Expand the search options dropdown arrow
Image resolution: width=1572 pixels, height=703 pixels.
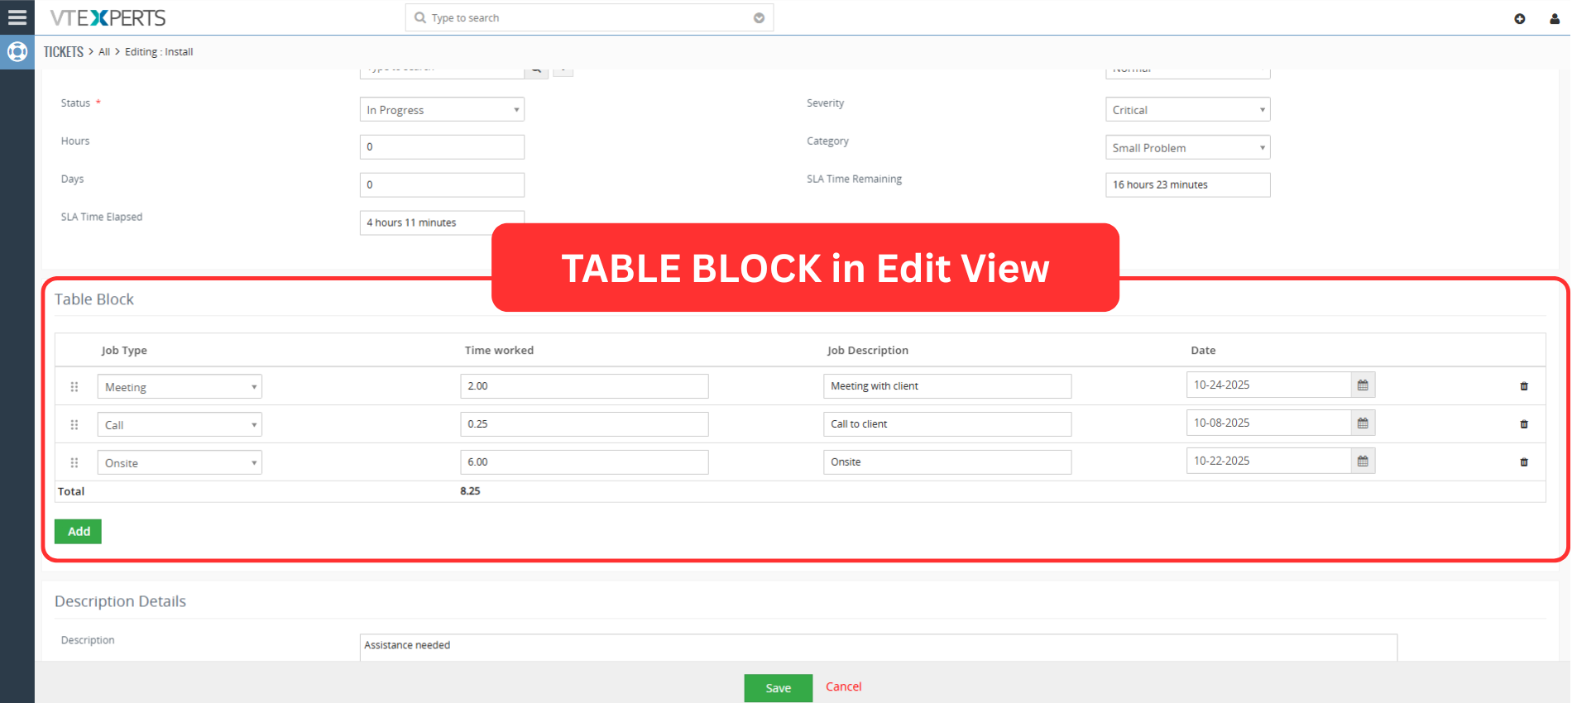[759, 18]
